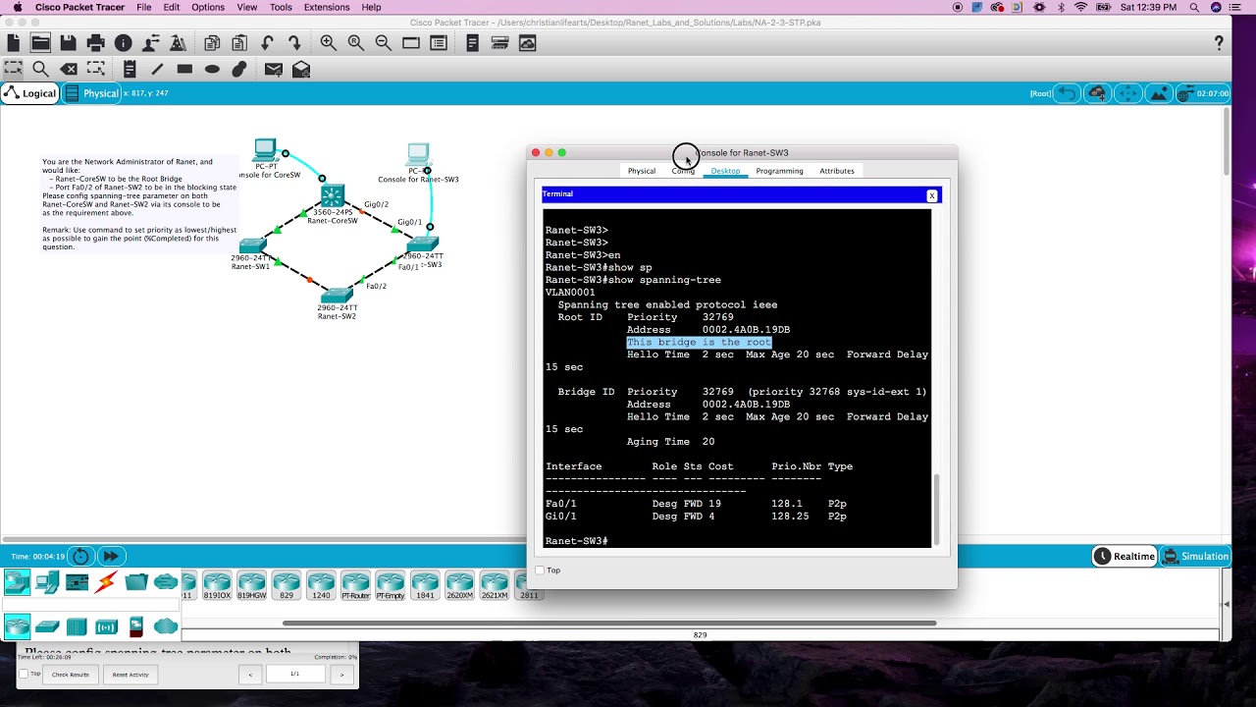Image resolution: width=1256 pixels, height=707 pixels.
Task: Open the File menu
Action: click(x=144, y=7)
